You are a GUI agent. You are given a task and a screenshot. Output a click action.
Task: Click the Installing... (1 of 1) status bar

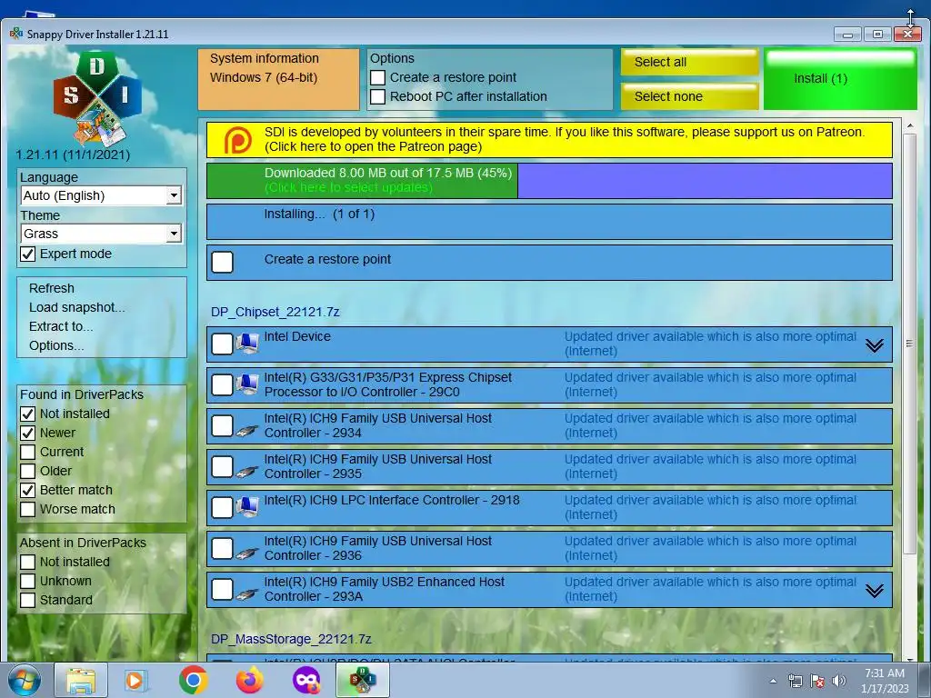(x=549, y=222)
